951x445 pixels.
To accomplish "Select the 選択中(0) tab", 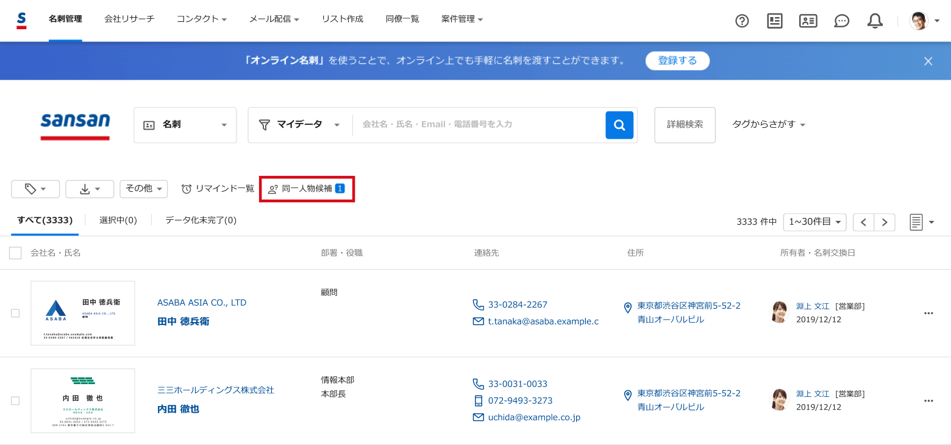I will click(118, 220).
